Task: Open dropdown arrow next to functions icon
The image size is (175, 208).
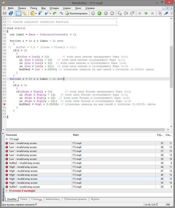Action: coord(50,13)
